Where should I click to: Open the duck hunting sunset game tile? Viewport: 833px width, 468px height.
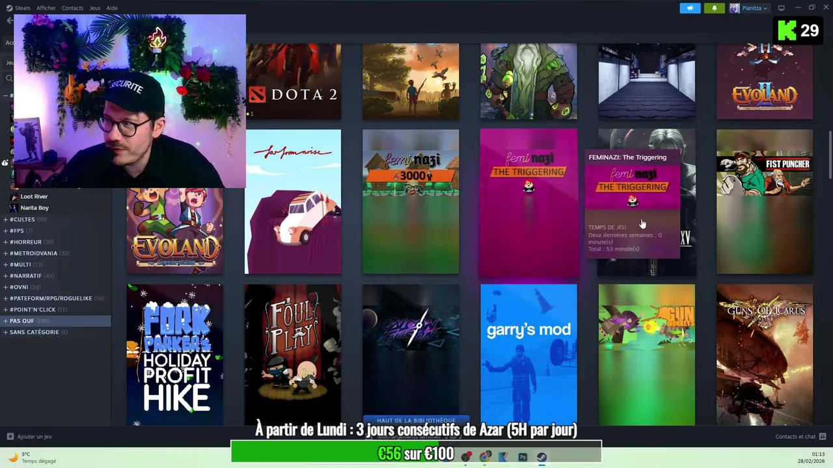coord(411,81)
